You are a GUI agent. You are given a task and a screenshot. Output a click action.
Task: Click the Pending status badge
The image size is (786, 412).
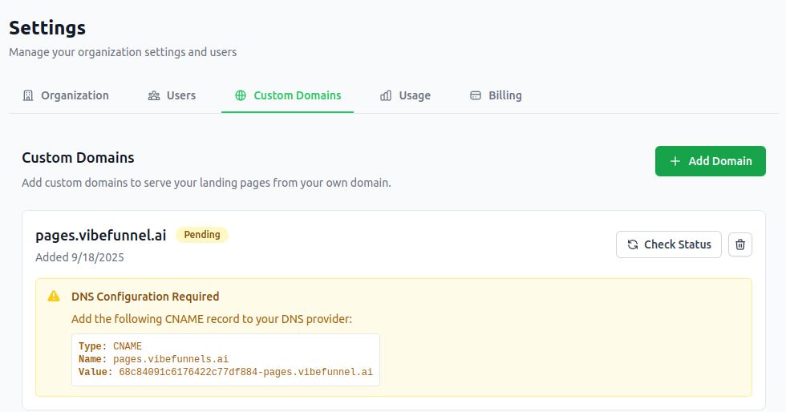click(x=202, y=235)
